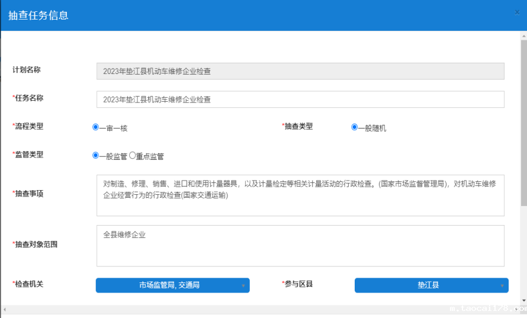
Task: Choose 一般监管 supervision type
Action: tap(95, 156)
